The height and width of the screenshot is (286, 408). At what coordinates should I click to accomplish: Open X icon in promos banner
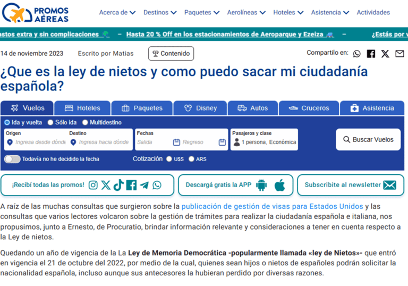coord(106,185)
